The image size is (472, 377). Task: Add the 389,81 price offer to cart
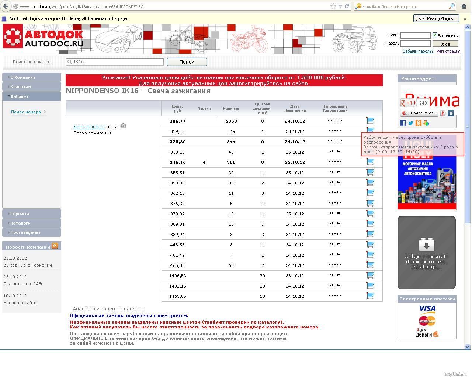point(370,224)
